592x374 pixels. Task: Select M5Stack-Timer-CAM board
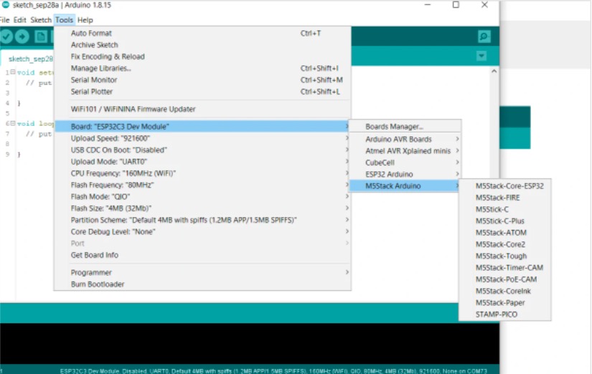(x=504, y=268)
